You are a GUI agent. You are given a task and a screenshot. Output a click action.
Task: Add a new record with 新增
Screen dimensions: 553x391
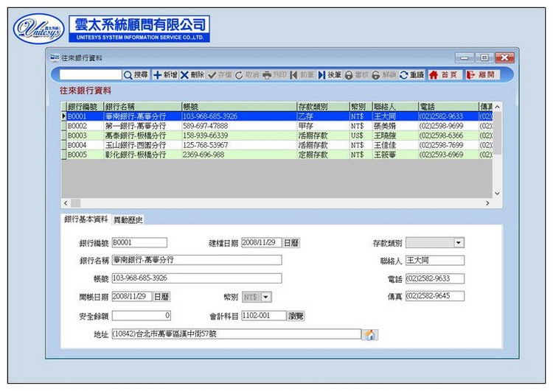(165, 75)
